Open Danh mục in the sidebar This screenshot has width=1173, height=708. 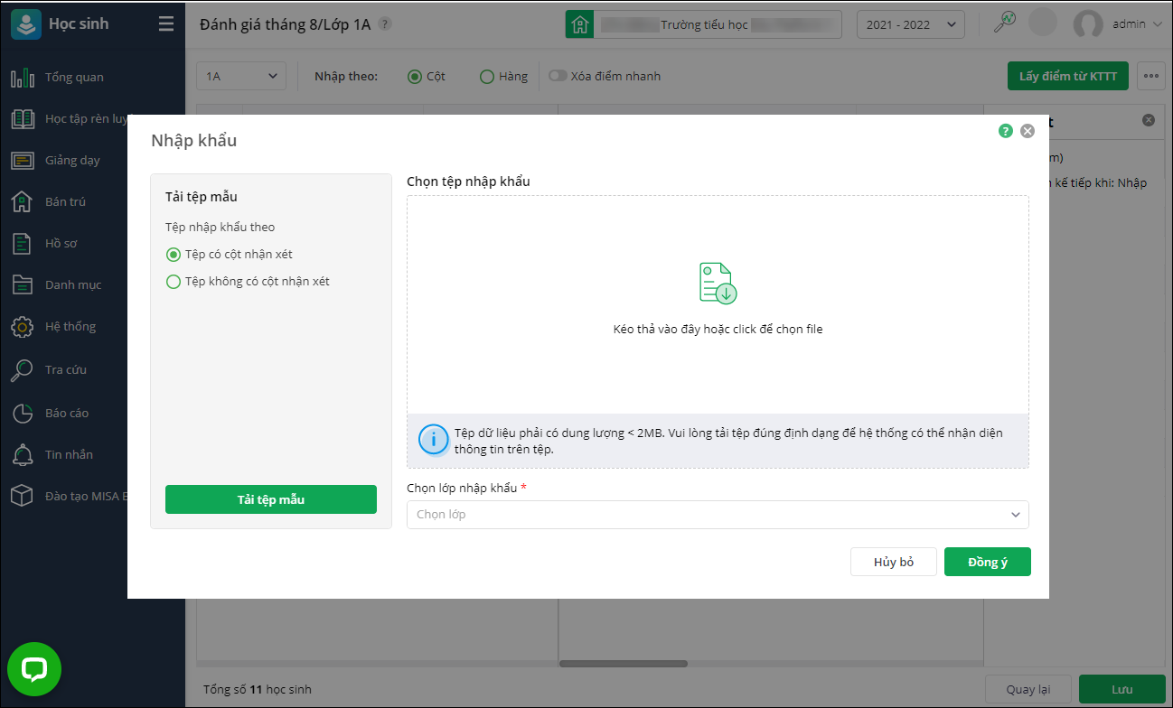[73, 284]
